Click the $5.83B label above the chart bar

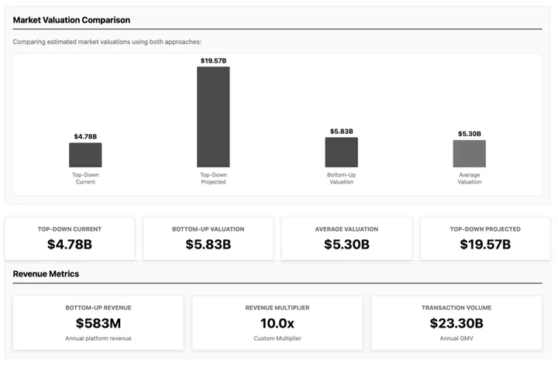click(341, 132)
